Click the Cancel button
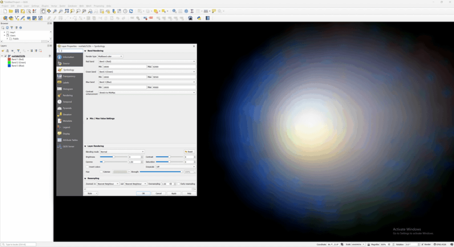The width and height of the screenshot is (454, 247). [x=159, y=193]
